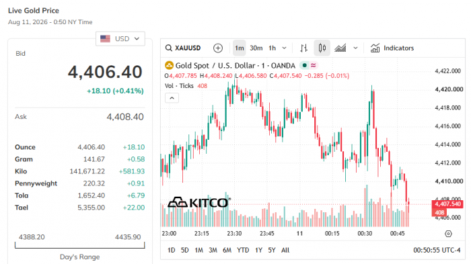
Task: Select the 5D date range
Action: [185, 250]
